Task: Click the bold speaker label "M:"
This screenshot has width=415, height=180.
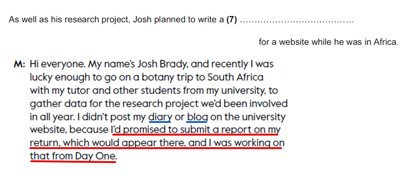Action: click(x=19, y=64)
